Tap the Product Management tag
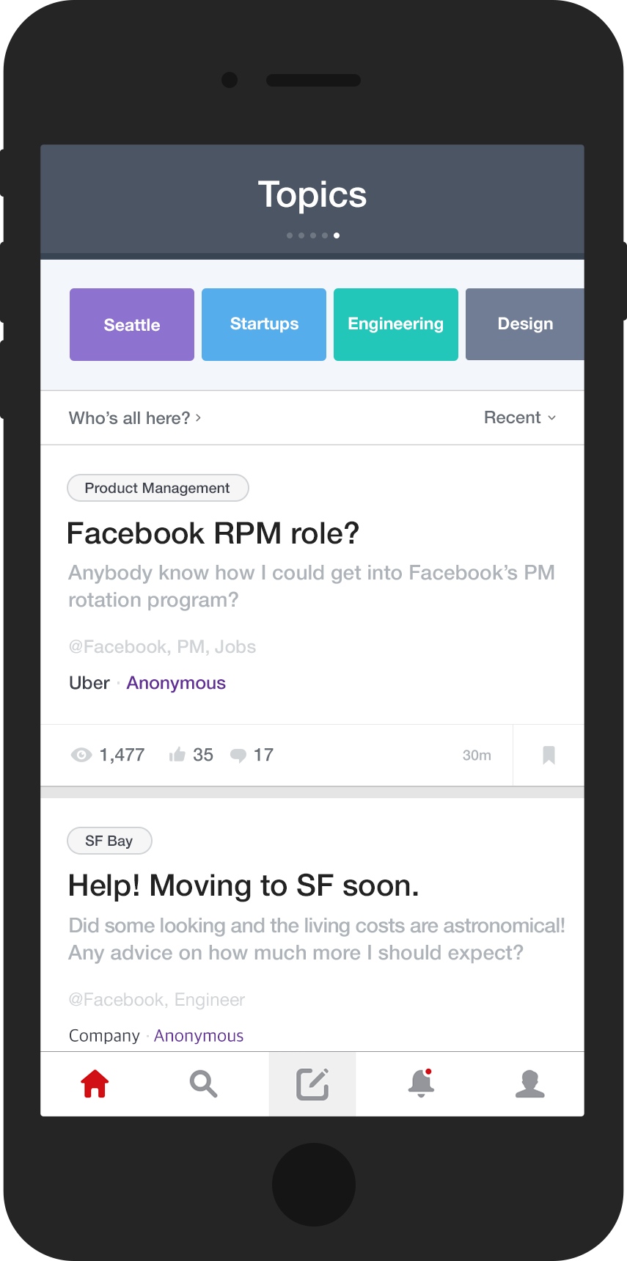Screen dimensions: 627x1261 (x=158, y=488)
